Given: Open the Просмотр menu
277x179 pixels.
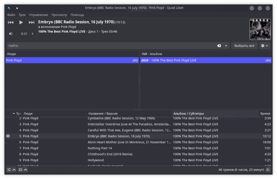Looking at the screenshot, I should (x=59, y=15).
